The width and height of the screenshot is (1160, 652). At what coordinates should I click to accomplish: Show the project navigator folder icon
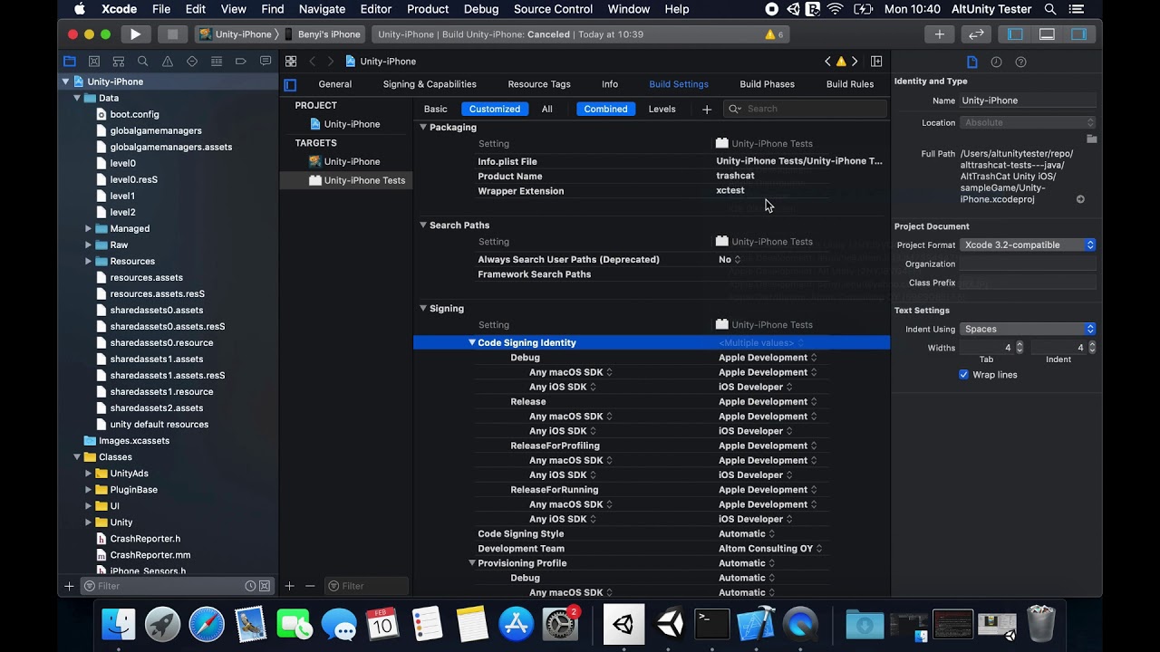point(70,62)
